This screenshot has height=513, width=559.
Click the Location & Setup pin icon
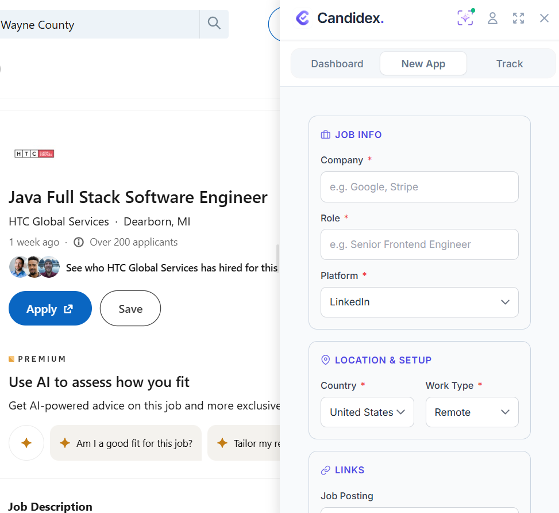(326, 360)
